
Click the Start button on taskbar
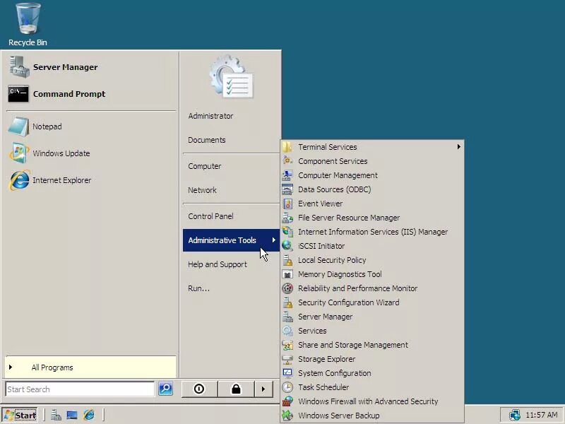(x=20, y=416)
